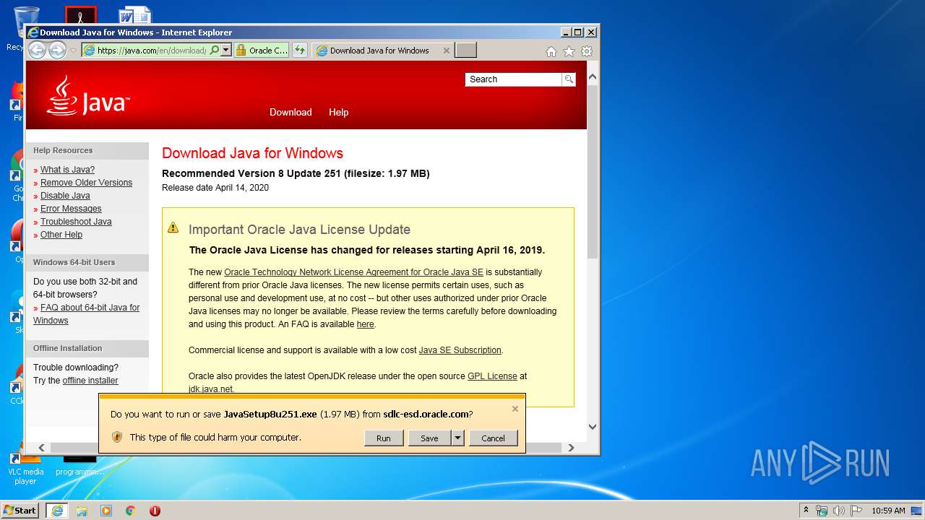Click the network tray icon

pos(822,511)
